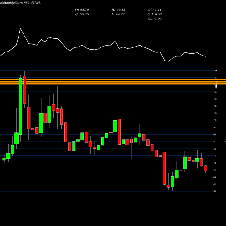
Task: Click the 136 price axis label
Action: coord(215,71)
